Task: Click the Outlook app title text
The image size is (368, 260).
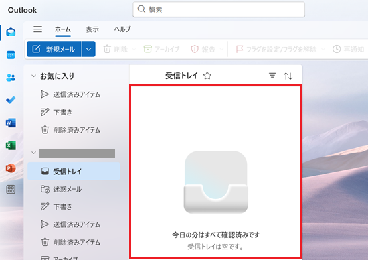Action: pos(22,10)
